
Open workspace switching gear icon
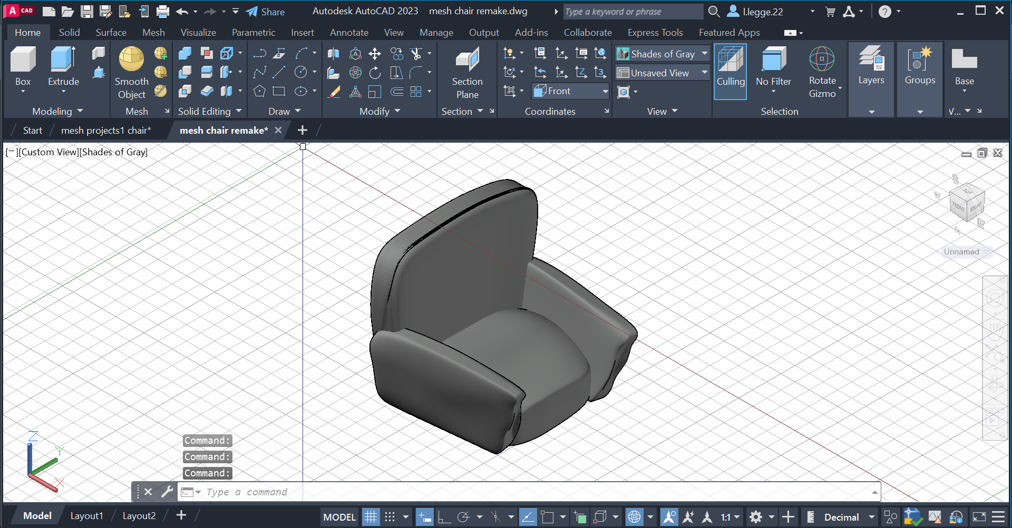(x=756, y=517)
